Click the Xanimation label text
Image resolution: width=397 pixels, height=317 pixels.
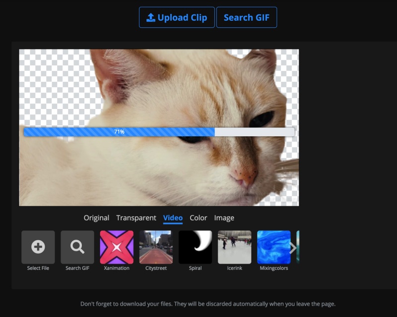coord(117,268)
